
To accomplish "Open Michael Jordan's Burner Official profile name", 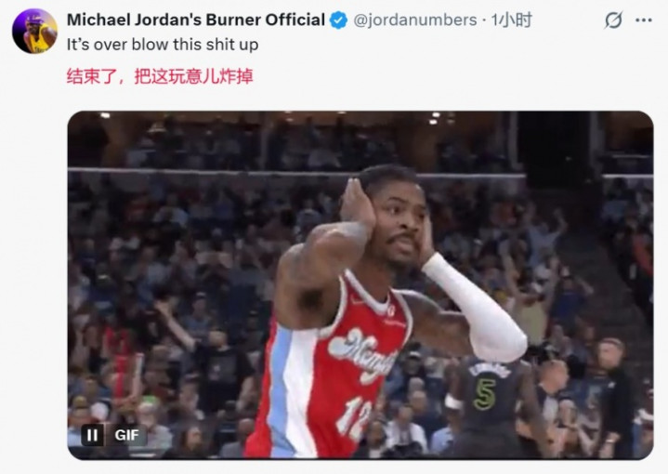I will (x=196, y=20).
